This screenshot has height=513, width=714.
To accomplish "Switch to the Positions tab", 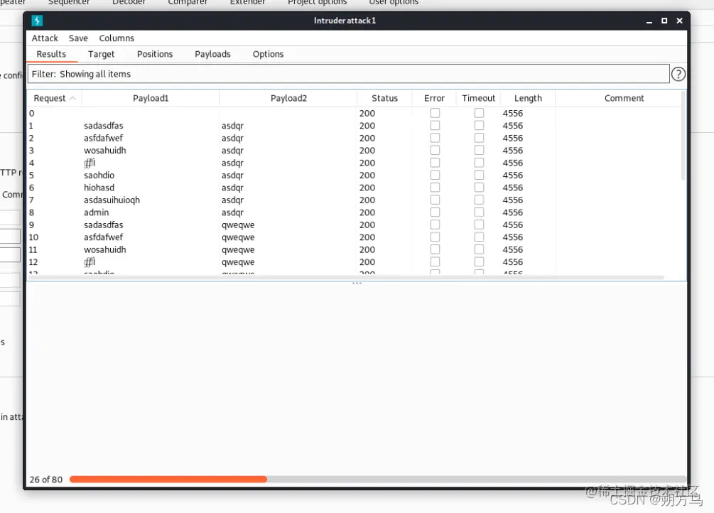I will point(155,54).
